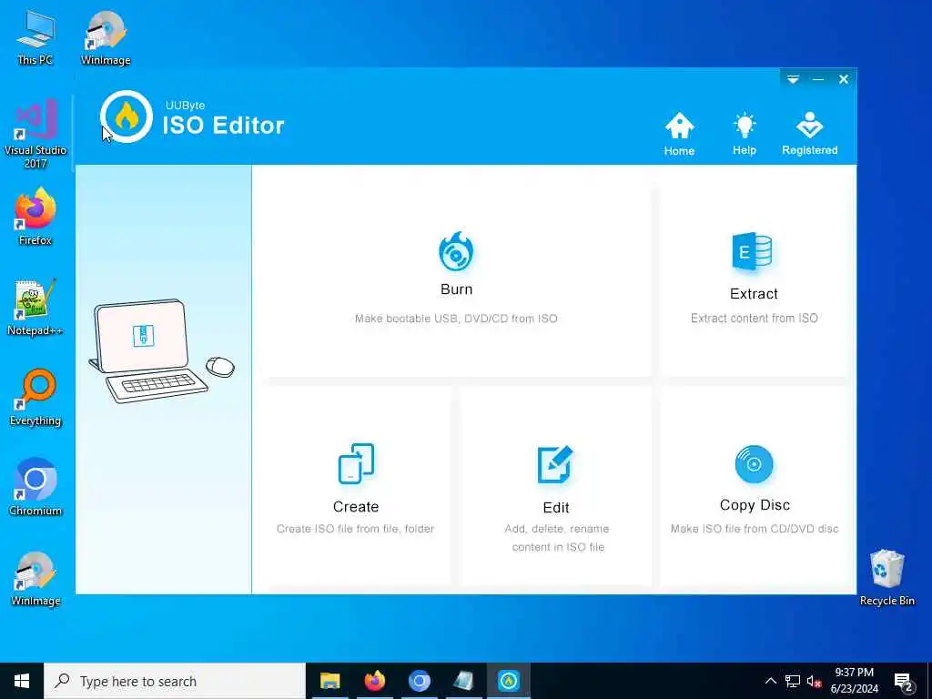Click the UUByte flame logo
This screenshot has height=699, width=932.
click(126, 116)
